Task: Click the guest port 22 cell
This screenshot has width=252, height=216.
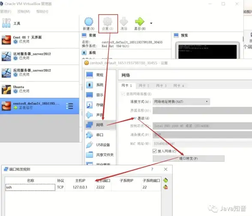Action: [151, 187]
